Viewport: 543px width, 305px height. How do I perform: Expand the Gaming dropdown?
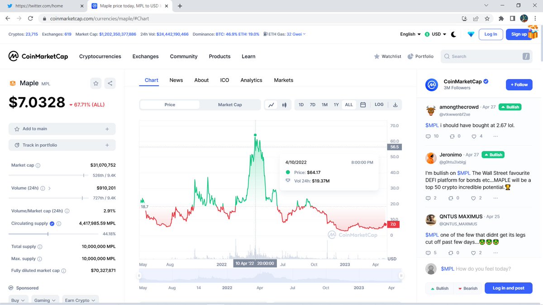click(x=45, y=300)
